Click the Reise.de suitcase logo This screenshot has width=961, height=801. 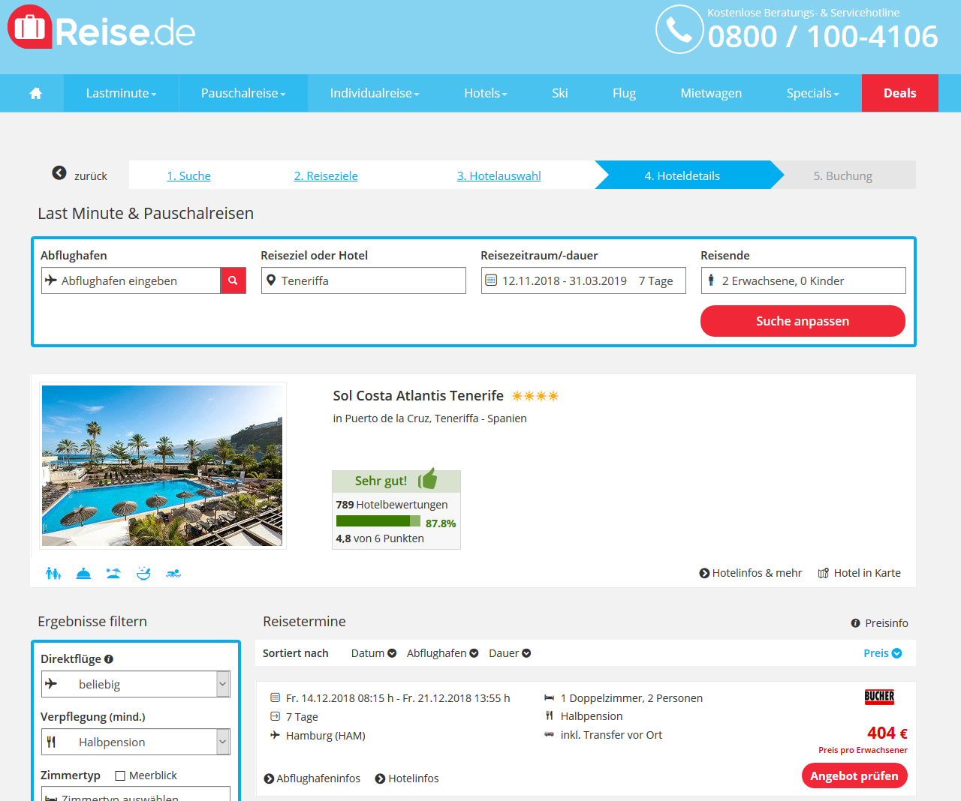pyautogui.click(x=30, y=27)
